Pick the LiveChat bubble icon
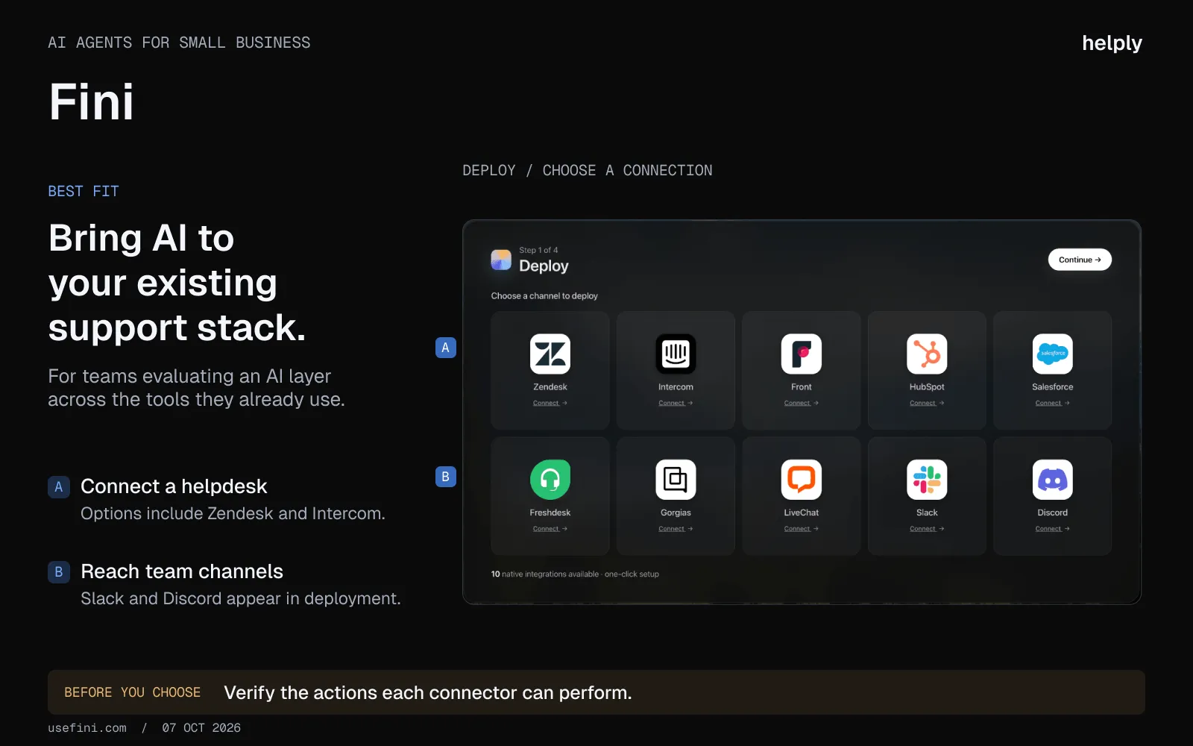This screenshot has width=1193, height=746. coord(802,480)
